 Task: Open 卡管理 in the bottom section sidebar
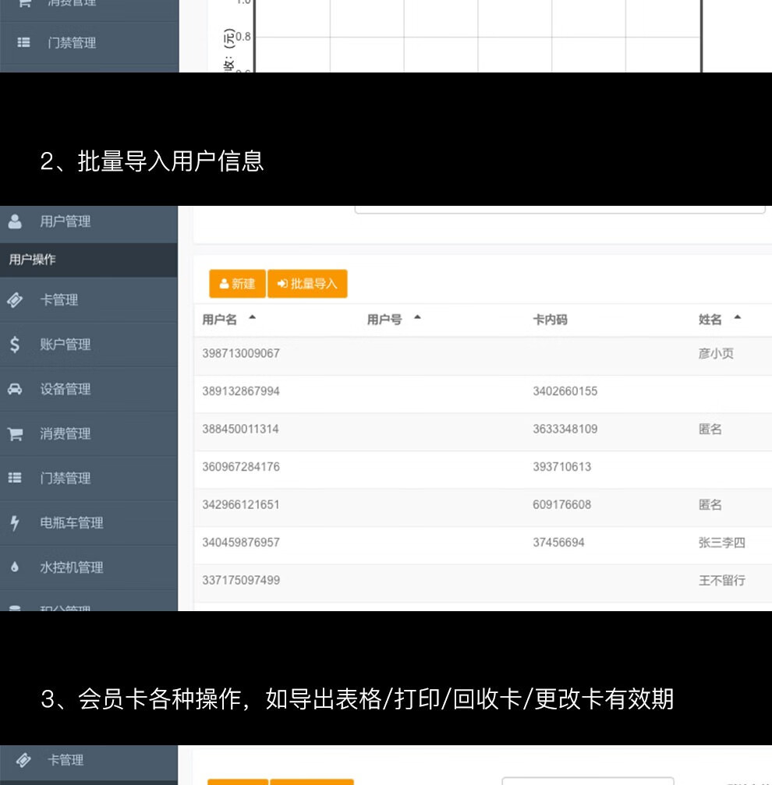tap(66, 760)
